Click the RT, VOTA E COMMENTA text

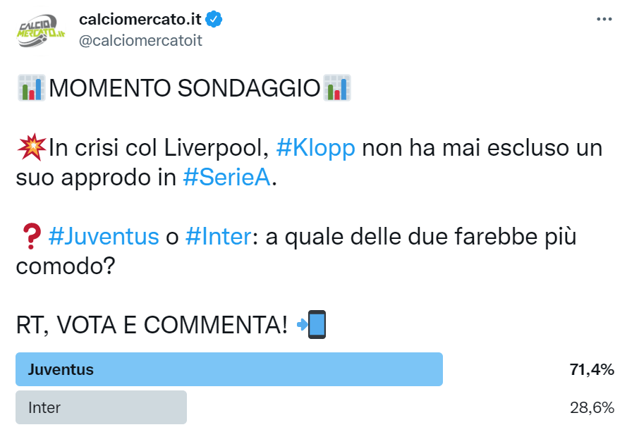pyautogui.click(x=152, y=325)
